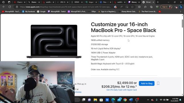Screen dimensions: 184x103
Task: Open the shopping tag icon in address bar
Action: point(115,7)
